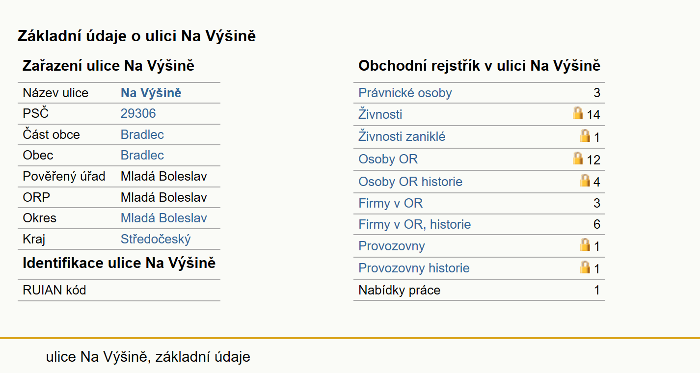Viewport: 700px width, 373px height.
Task: Open the postal code 29306 link
Action: [x=138, y=113]
